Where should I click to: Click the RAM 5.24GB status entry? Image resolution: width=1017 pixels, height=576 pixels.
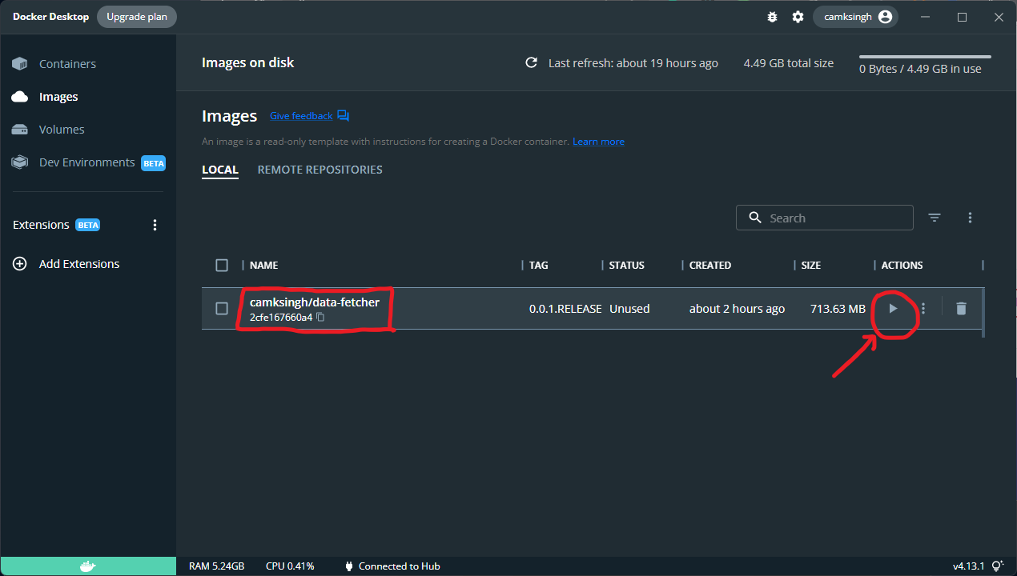tap(217, 566)
